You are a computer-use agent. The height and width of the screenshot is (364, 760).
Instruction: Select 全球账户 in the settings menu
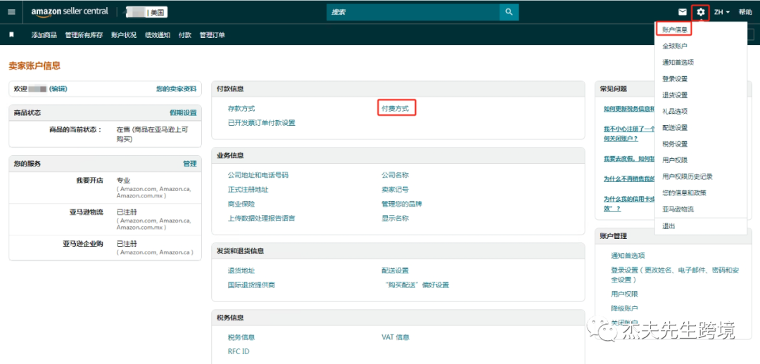pyautogui.click(x=675, y=46)
